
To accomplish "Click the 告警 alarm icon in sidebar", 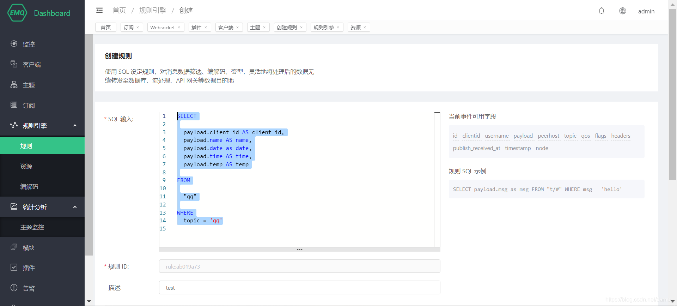I will 14,288.
